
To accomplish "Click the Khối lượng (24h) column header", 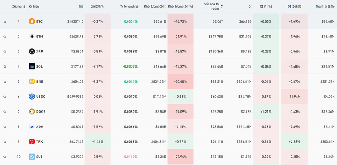I will coord(155,6).
